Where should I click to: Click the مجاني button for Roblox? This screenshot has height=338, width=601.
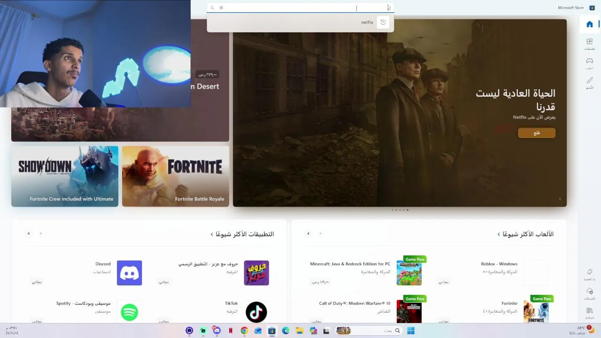(443, 282)
